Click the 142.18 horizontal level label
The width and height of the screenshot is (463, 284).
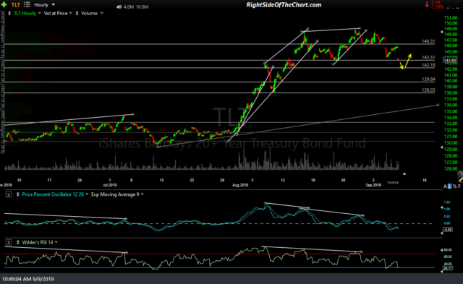428,65
